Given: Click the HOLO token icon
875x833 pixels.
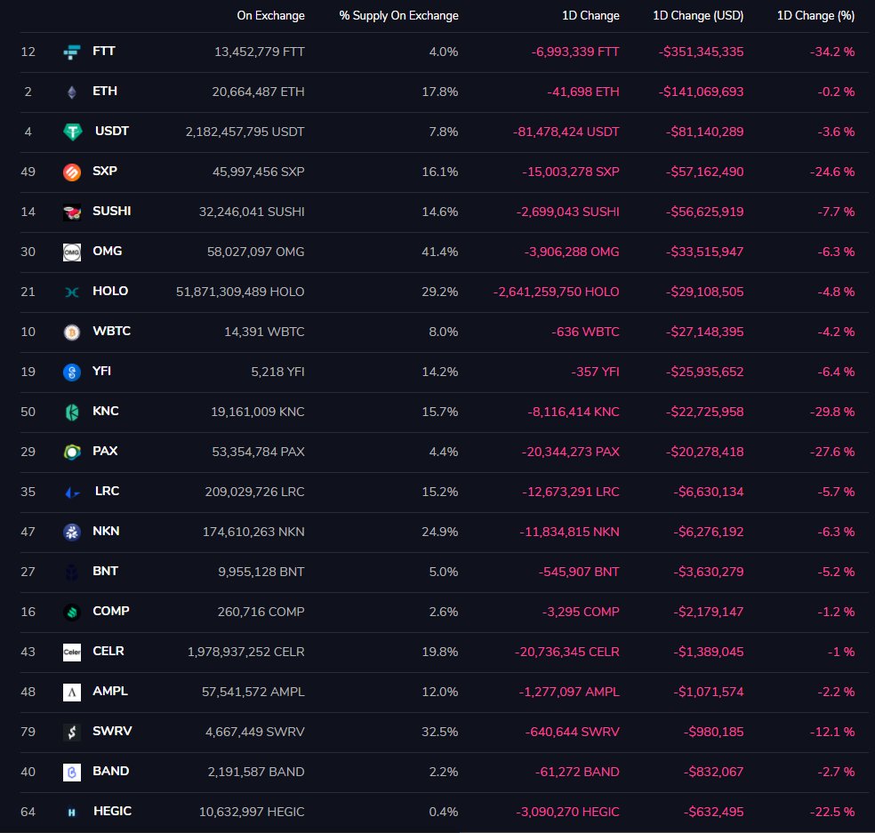Looking at the screenshot, I should click(72, 292).
